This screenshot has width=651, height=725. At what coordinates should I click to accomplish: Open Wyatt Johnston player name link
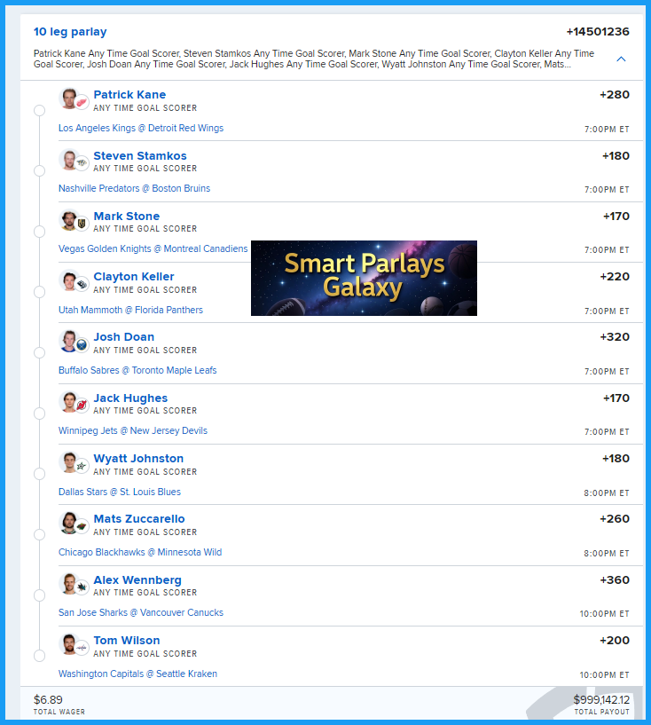138,459
